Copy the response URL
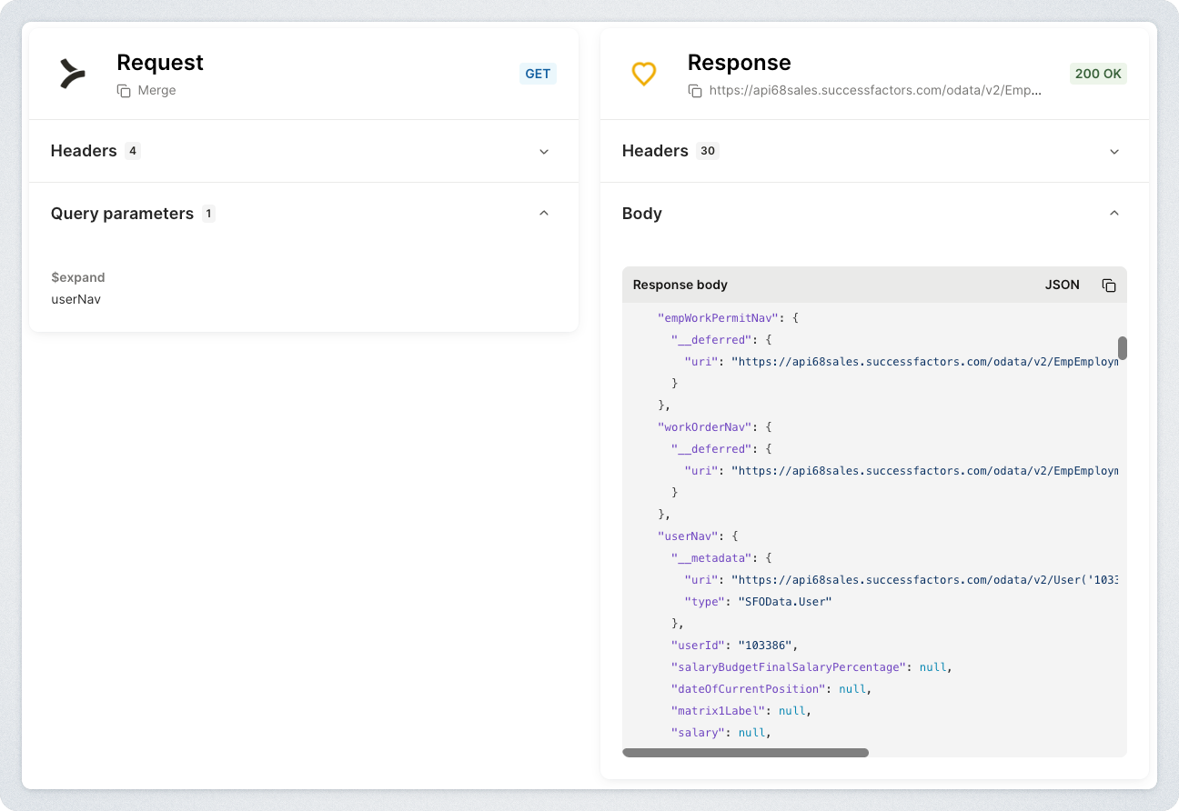Image resolution: width=1179 pixels, height=811 pixels. [x=695, y=91]
